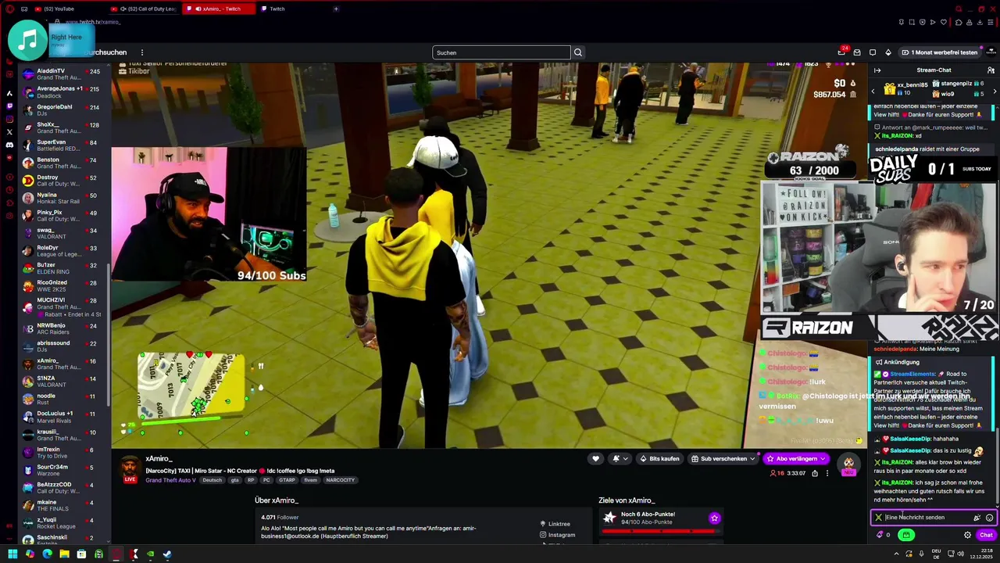The height and width of the screenshot is (563, 1000).
Task: Open S1NZA channel in sidebar
Action: [x=64, y=381]
